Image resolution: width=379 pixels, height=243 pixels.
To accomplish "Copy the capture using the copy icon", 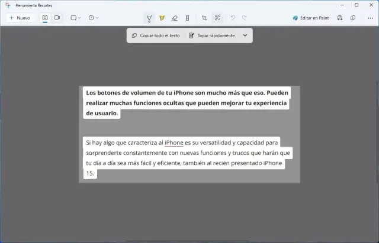I will click(353, 18).
